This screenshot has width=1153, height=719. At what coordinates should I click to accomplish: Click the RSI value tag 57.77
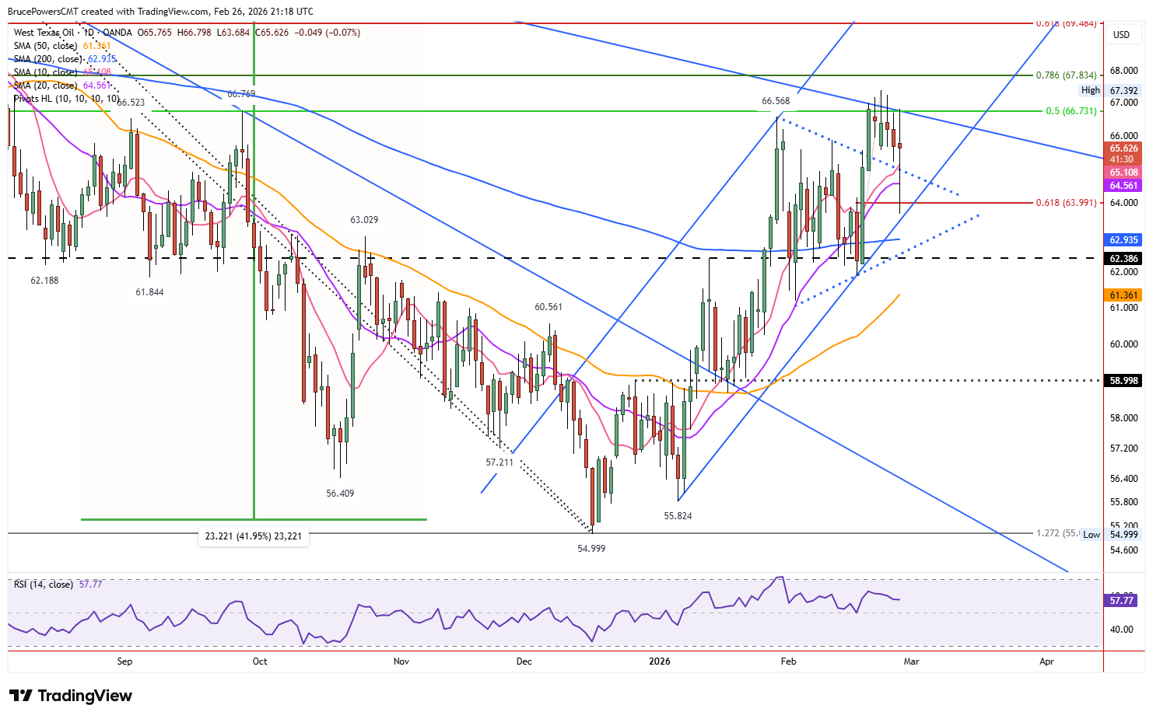(1122, 601)
